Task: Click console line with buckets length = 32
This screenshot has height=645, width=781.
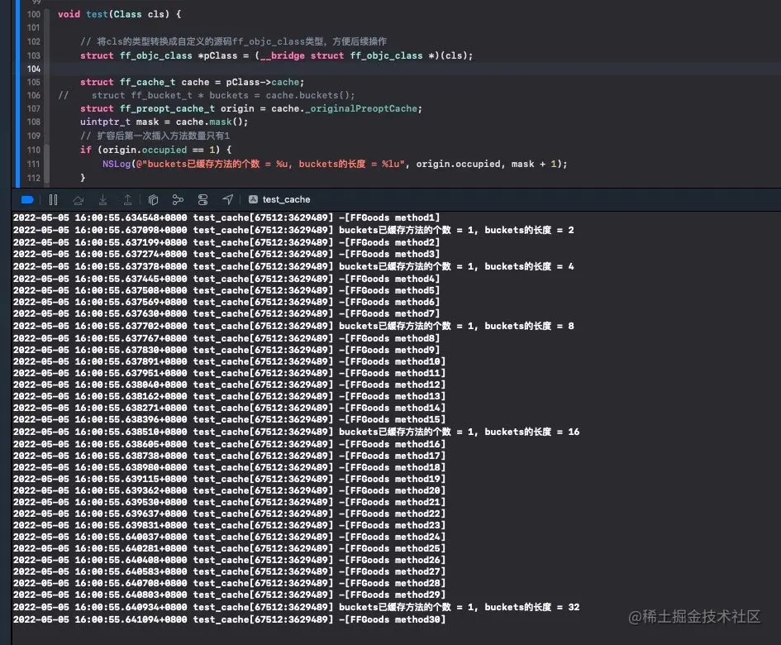Action: coord(297,608)
